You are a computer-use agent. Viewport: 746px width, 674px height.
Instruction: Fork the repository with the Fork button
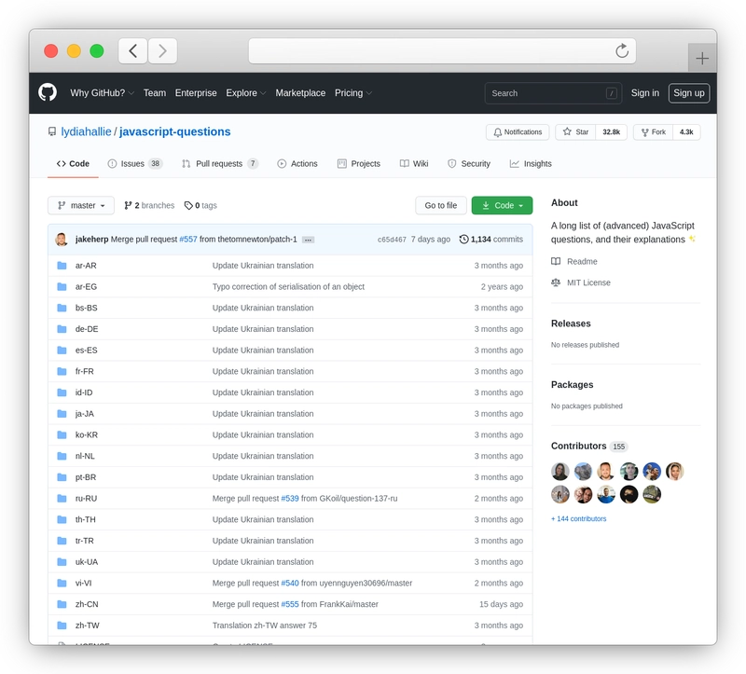[x=654, y=132]
